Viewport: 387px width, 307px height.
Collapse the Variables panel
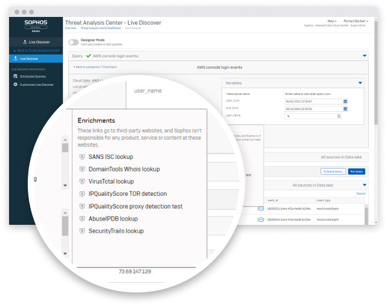tap(360, 82)
